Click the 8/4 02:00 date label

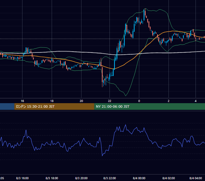click(169, 178)
